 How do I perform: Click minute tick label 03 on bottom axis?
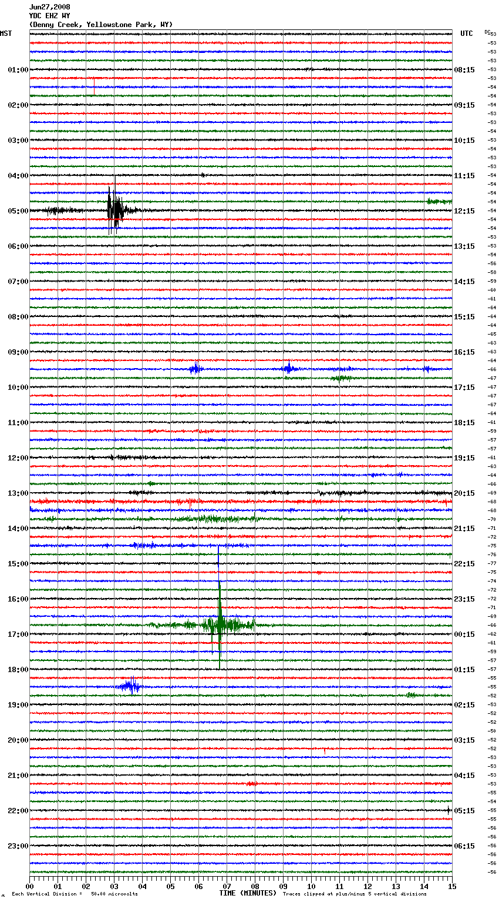114,886
